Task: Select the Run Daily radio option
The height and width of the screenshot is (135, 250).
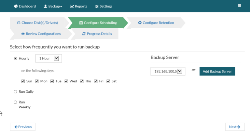Action: (x=15, y=92)
